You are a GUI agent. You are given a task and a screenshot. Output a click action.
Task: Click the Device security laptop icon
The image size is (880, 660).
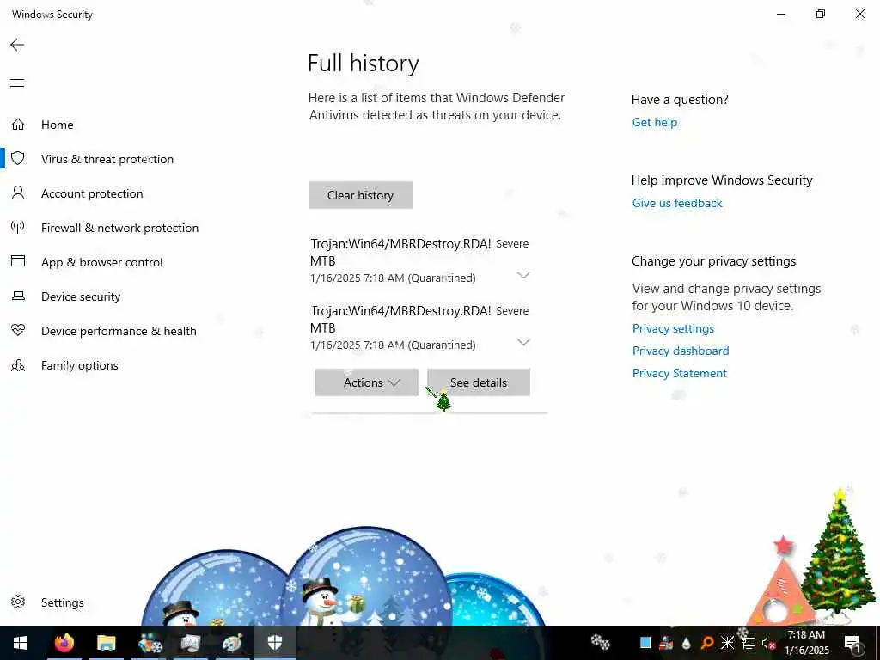(18, 296)
